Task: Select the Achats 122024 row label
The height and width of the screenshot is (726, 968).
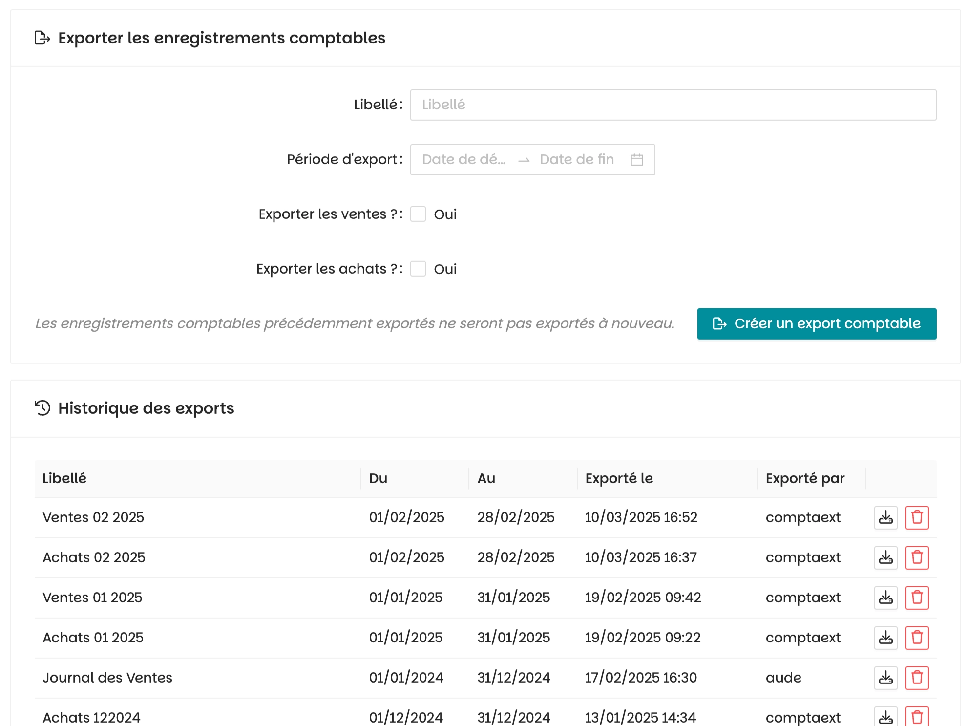Action: 91,717
